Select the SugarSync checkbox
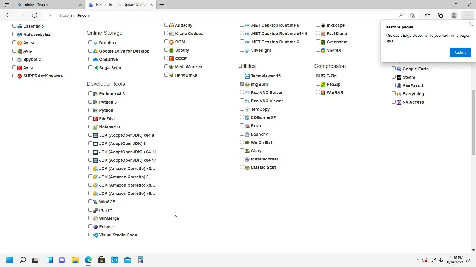 click(x=90, y=67)
